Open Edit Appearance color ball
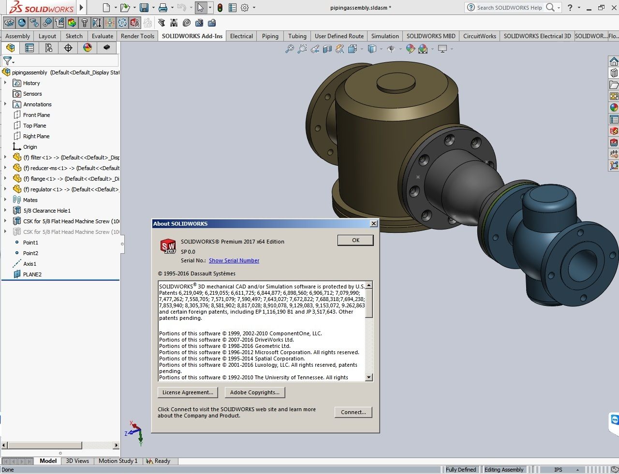619x474 pixels. click(410, 49)
